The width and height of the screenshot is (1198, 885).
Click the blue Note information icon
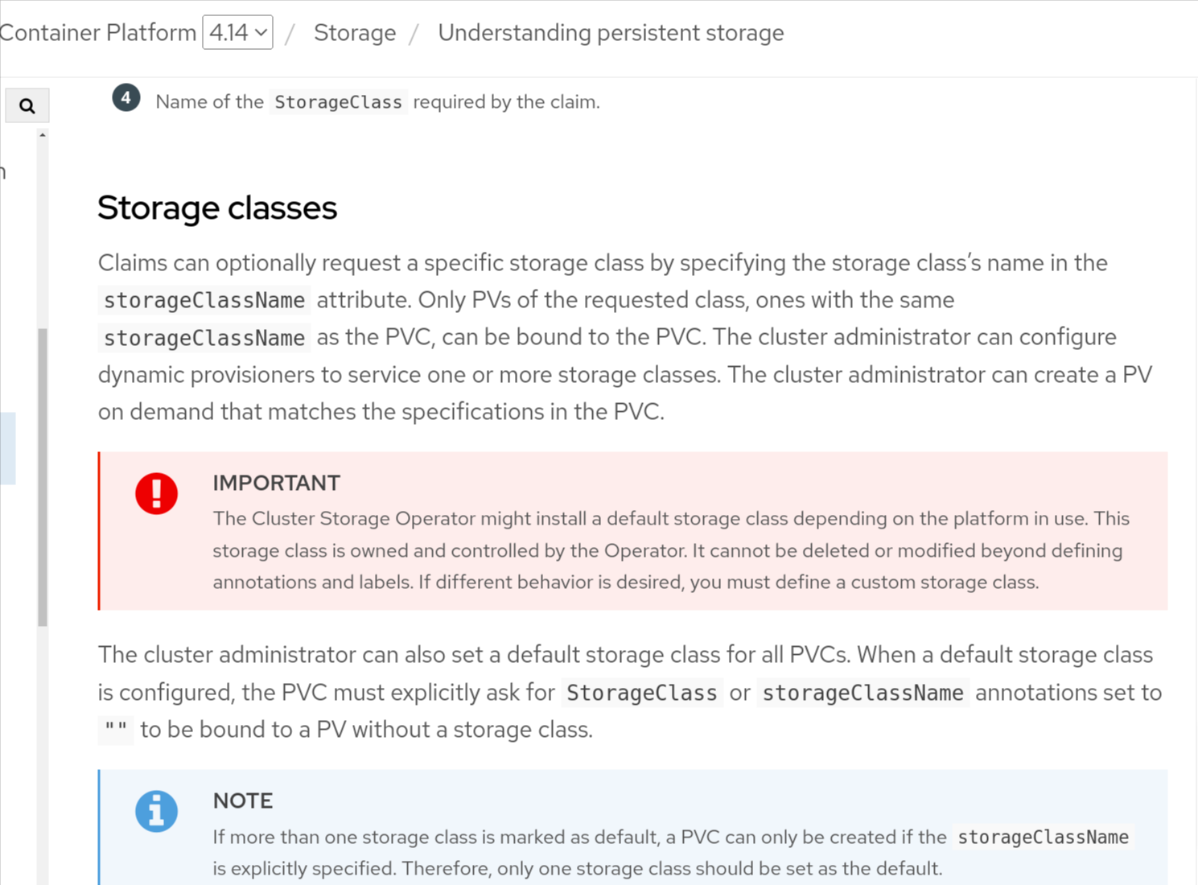(156, 811)
